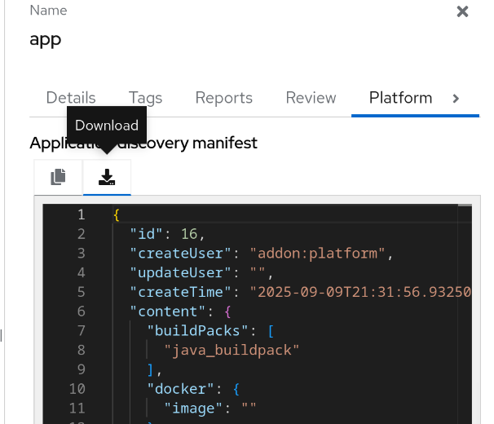Open the Tags tab
The height and width of the screenshot is (424, 494).
(x=145, y=98)
